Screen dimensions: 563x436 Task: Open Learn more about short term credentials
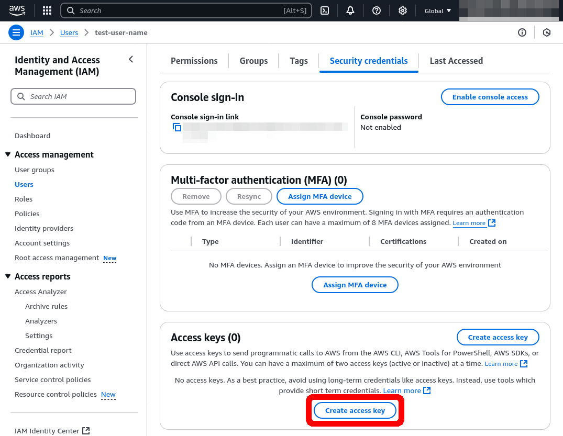pos(402,390)
